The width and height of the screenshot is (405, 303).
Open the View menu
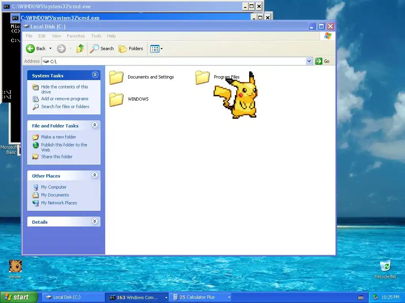pos(56,36)
